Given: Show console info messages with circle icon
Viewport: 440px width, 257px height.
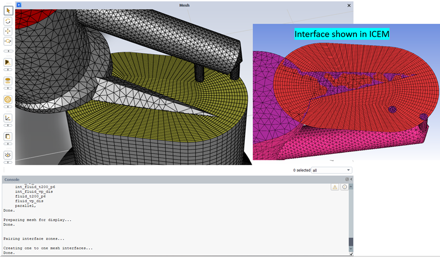Looking at the screenshot, I should [344, 187].
